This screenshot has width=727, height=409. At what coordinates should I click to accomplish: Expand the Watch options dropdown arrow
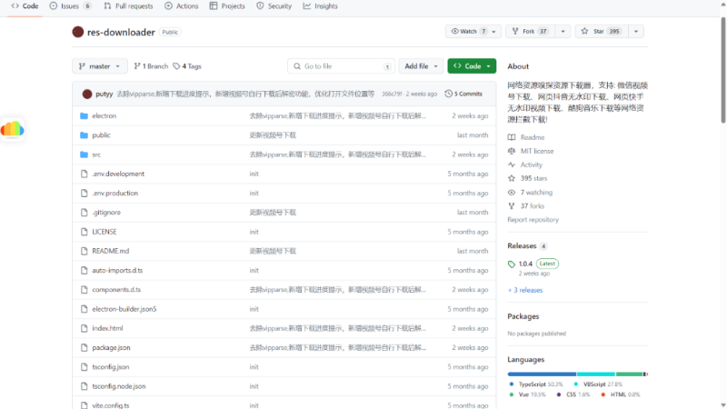pyautogui.click(x=494, y=31)
